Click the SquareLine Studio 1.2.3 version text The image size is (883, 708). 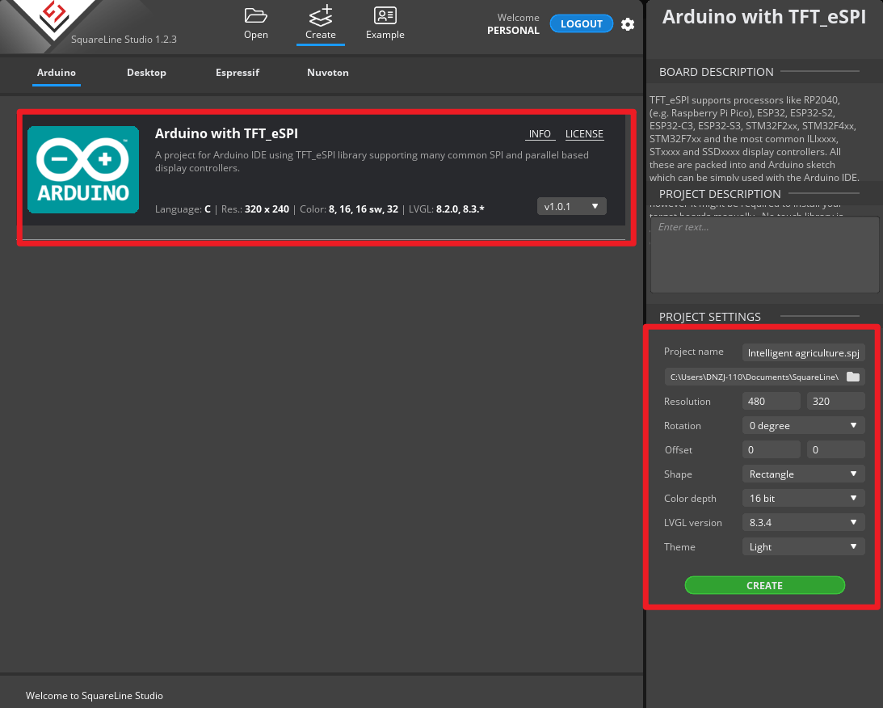pos(124,40)
